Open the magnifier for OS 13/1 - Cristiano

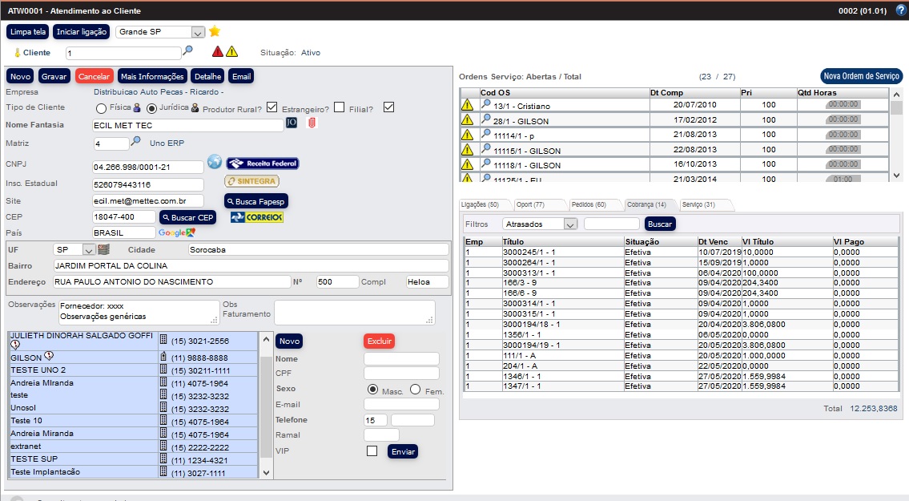tap(485, 104)
